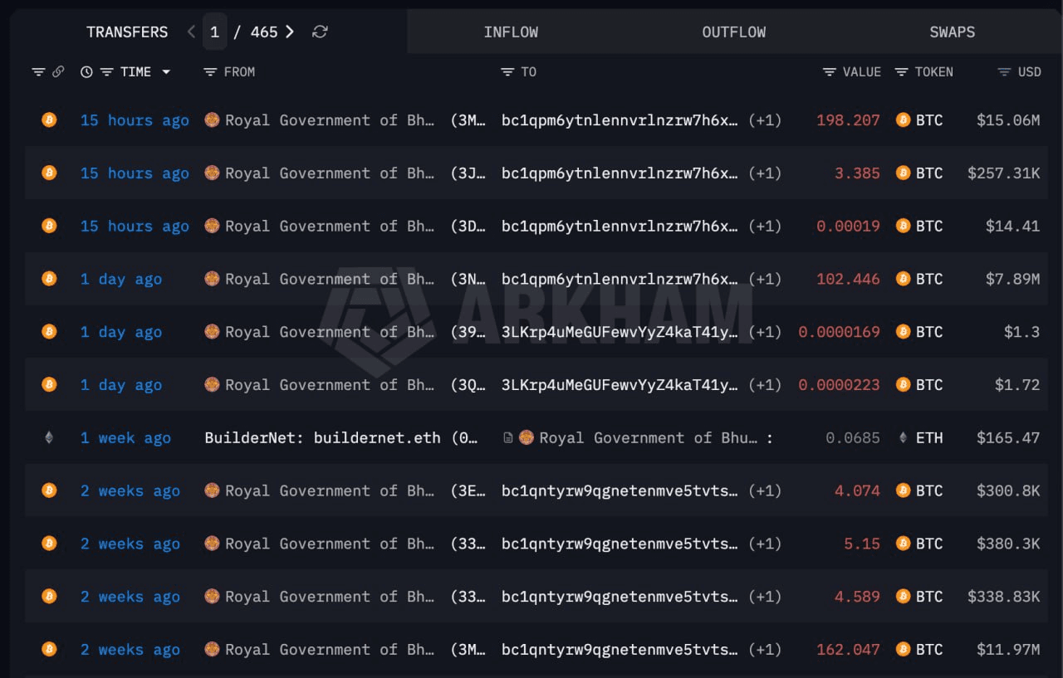Expand (+1) recipients in the 4.074 row

765,490
